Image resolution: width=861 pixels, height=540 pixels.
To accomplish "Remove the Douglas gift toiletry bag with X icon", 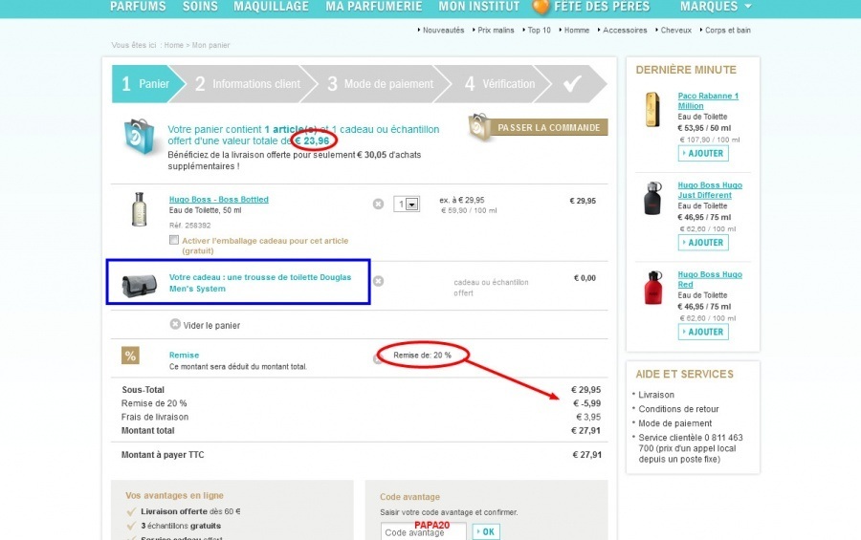I will point(378,281).
